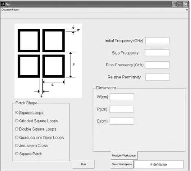This screenshot has height=171, width=191.
Task: Click the Final Frequency (GHz) field
Action: click(157, 65)
